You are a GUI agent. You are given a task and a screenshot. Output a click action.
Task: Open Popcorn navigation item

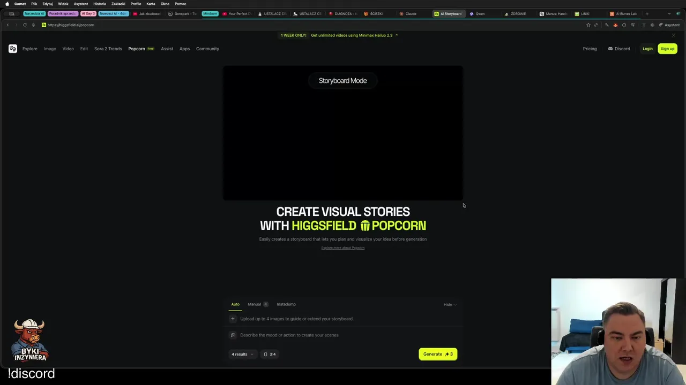(141, 49)
